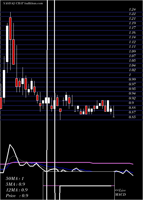143x200 pixels.
Task: Click the 1.04 price axis label
Action: coord(132,65)
